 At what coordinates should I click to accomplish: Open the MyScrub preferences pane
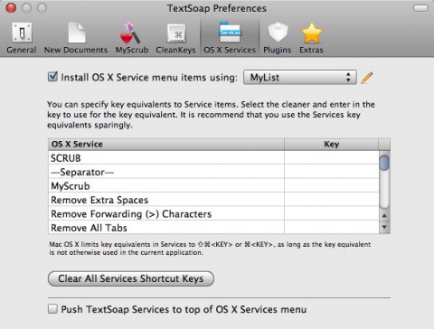132,38
